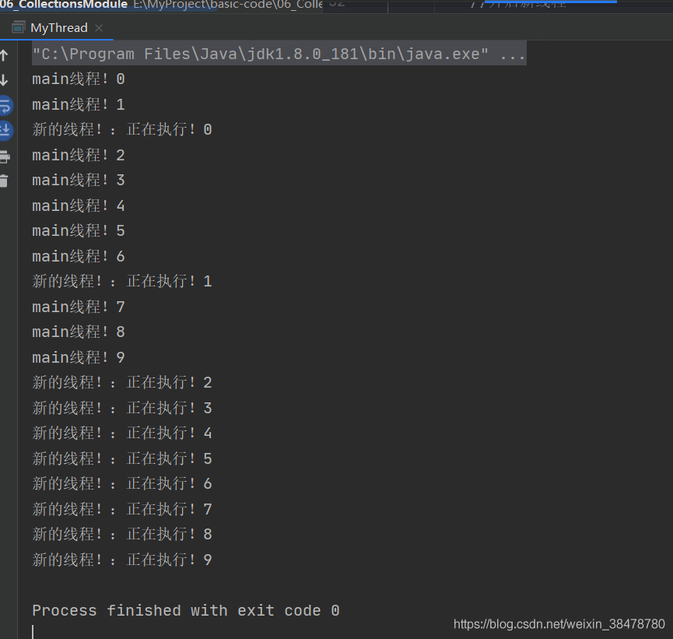Toggle Scroll to End of console
The image size is (673, 639).
click(x=5, y=130)
